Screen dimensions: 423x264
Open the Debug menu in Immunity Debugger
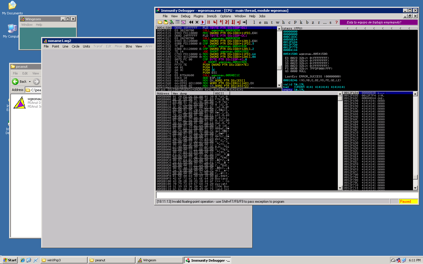point(185,16)
